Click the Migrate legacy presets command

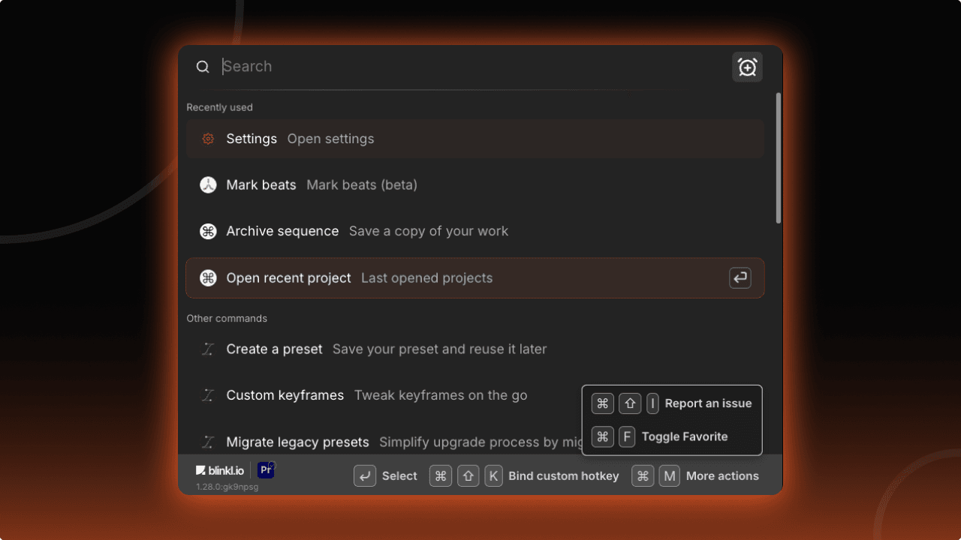(x=297, y=442)
